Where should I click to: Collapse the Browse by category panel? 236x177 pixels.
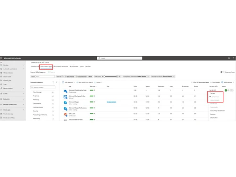tap(57, 82)
